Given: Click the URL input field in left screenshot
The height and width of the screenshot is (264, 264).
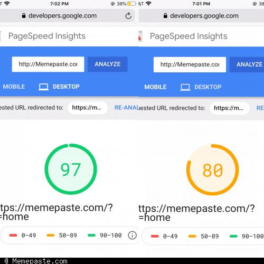Looking at the screenshot, I should click(48, 64).
